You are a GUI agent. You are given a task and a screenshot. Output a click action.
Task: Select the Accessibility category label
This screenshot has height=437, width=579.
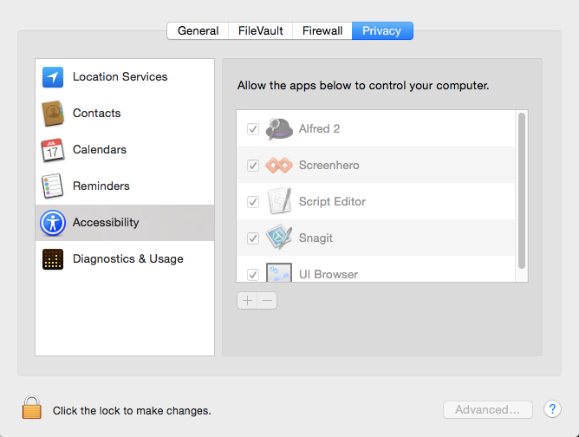tap(106, 222)
